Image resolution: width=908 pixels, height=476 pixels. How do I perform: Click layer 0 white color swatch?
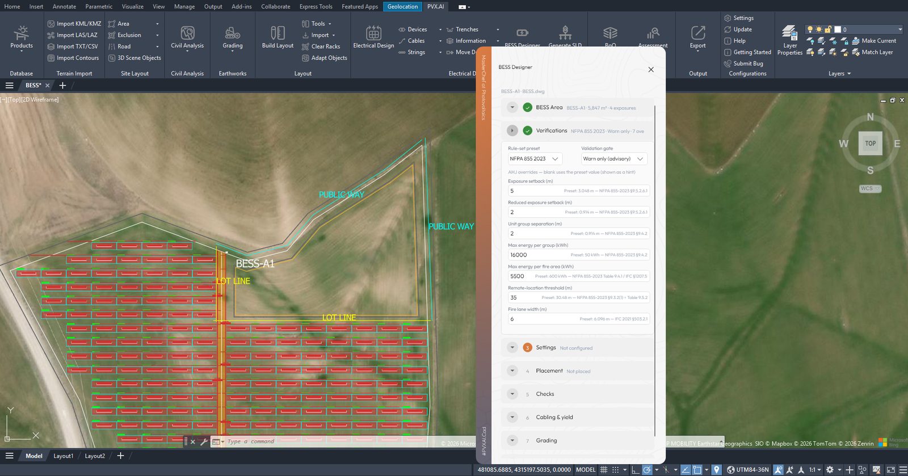[x=838, y=30]
